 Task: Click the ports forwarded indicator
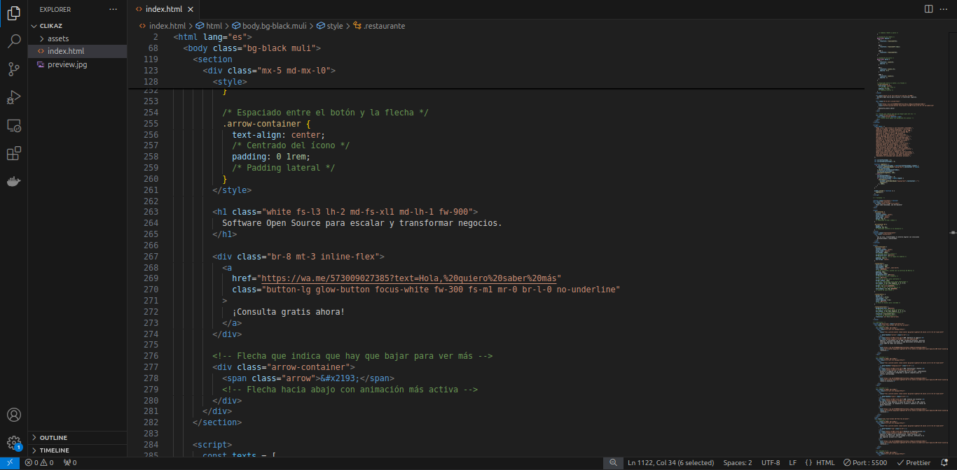point(70,463)
